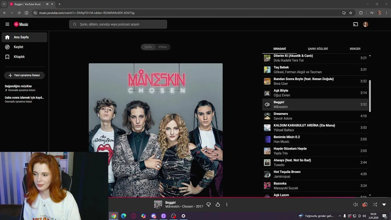Click the red song progress bar
This screenshot has height=220, width=391.
point(232,197)
